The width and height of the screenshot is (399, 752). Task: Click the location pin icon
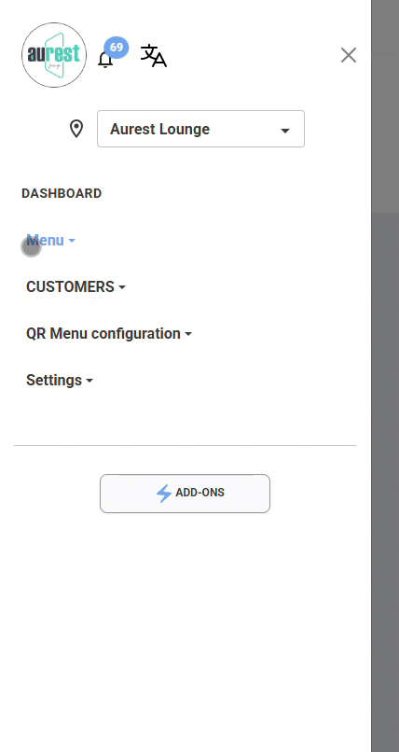point(76,129)
